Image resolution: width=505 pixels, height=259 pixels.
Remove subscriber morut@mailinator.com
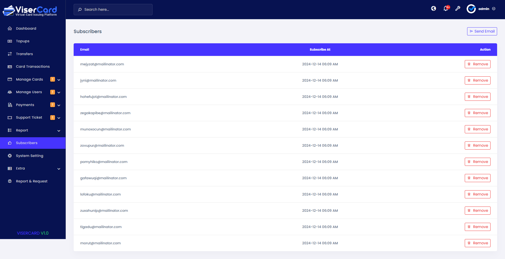[477, 243]
